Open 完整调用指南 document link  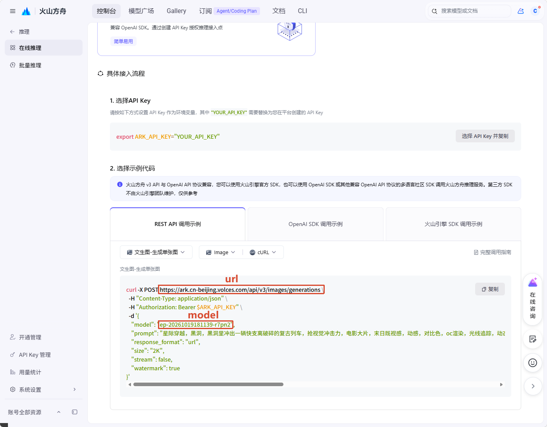493,252
